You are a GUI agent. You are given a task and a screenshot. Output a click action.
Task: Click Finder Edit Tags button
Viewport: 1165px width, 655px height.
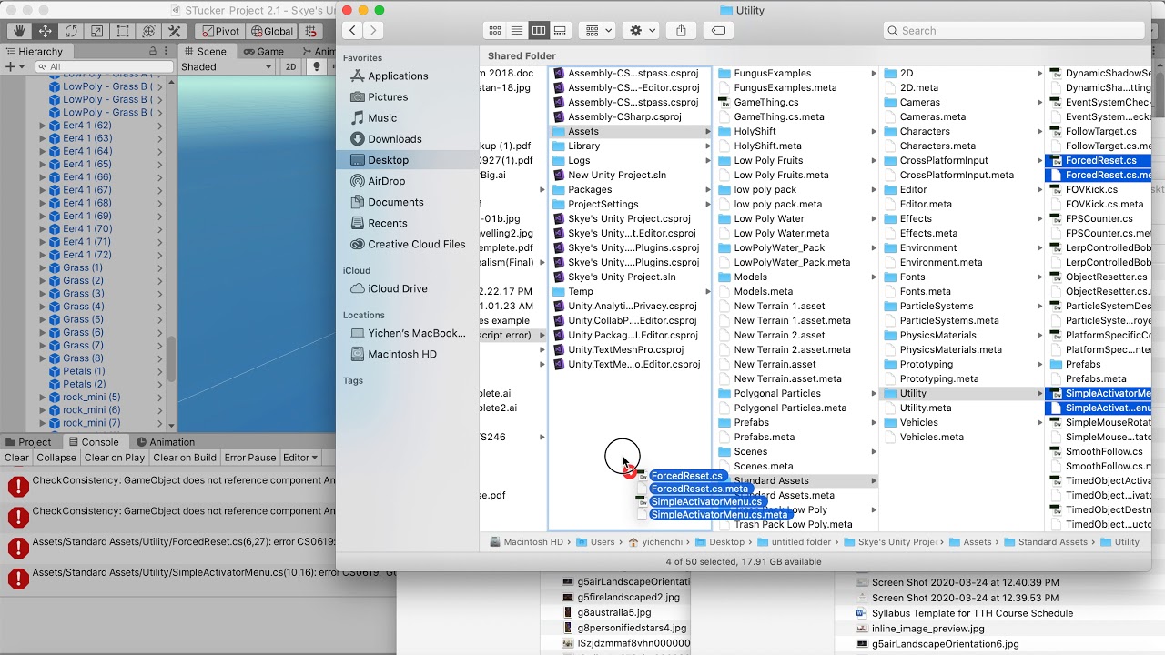[718, 30]
